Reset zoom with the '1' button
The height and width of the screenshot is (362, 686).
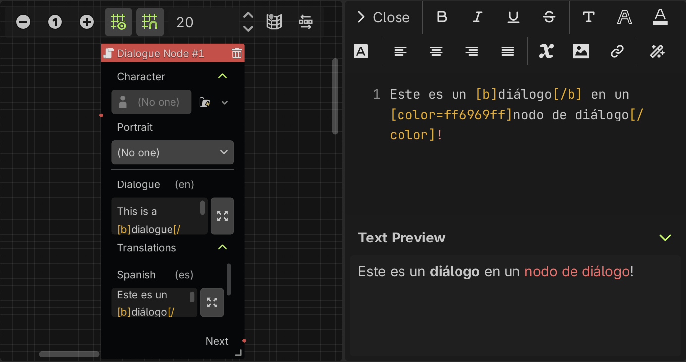[55, 22]
